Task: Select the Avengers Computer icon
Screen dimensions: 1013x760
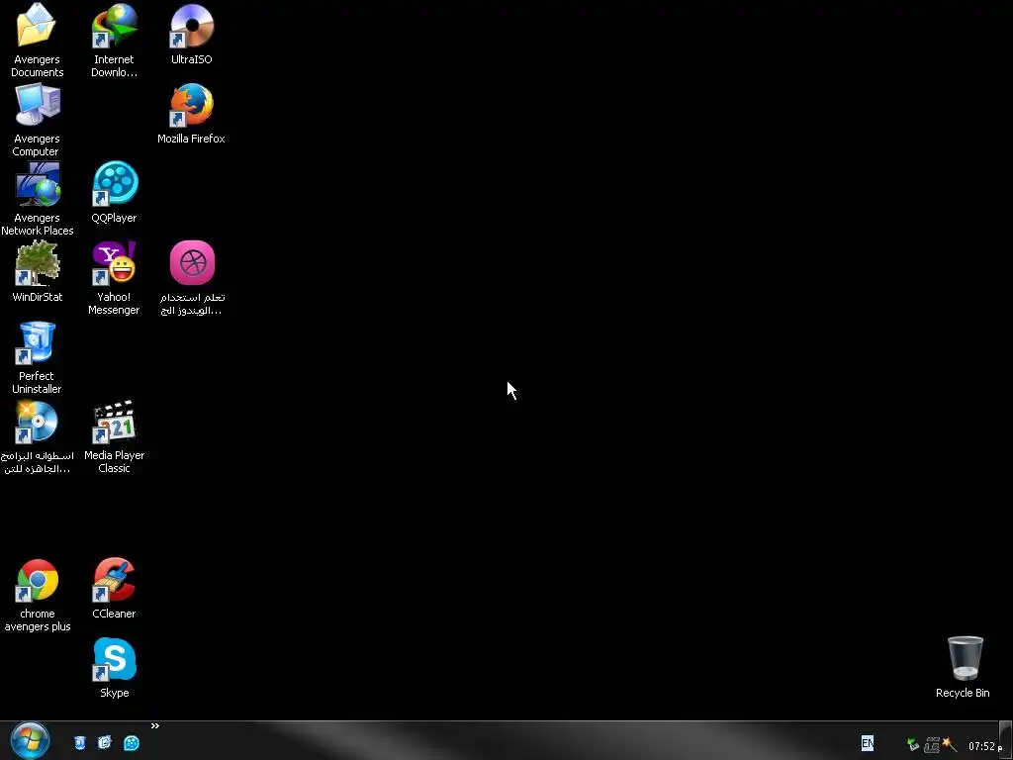Action: coord(38,105)
